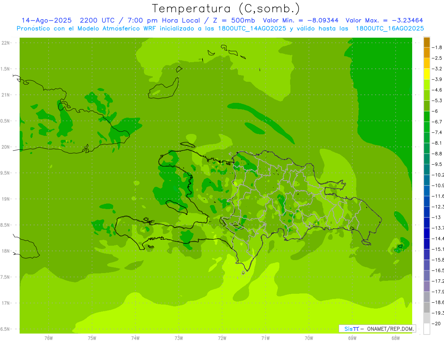Click the "22N" latitude axis label
Image resolution: width=444 pixels, height=343 pixels.
pos(6,43)
